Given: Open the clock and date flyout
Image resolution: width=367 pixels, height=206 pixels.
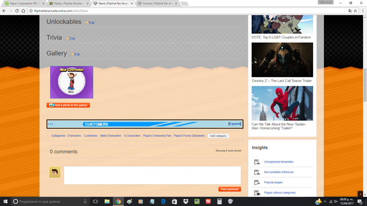Looking at the screenshot, I should (346, 201).
